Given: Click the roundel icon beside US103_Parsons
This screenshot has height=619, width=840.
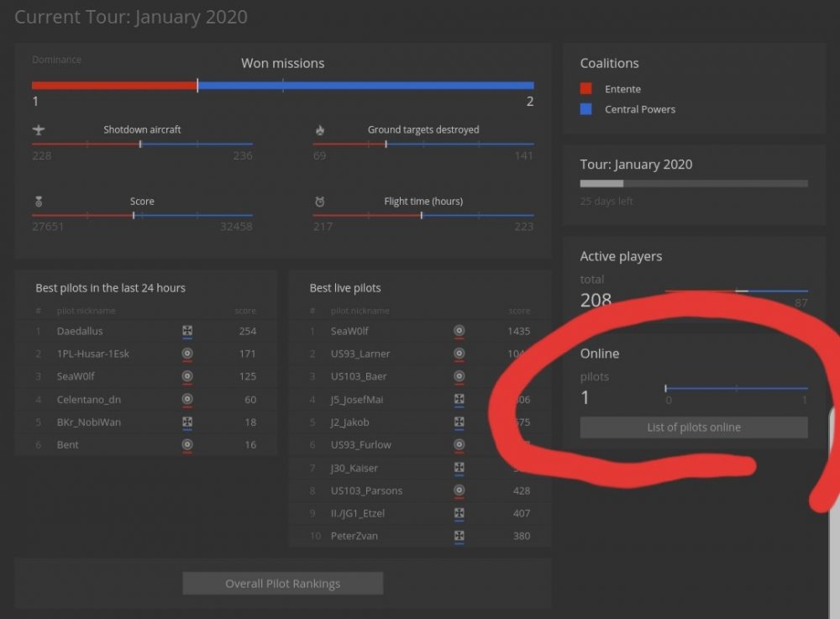Looking at the screenshot, I should [x=459, y=490].
